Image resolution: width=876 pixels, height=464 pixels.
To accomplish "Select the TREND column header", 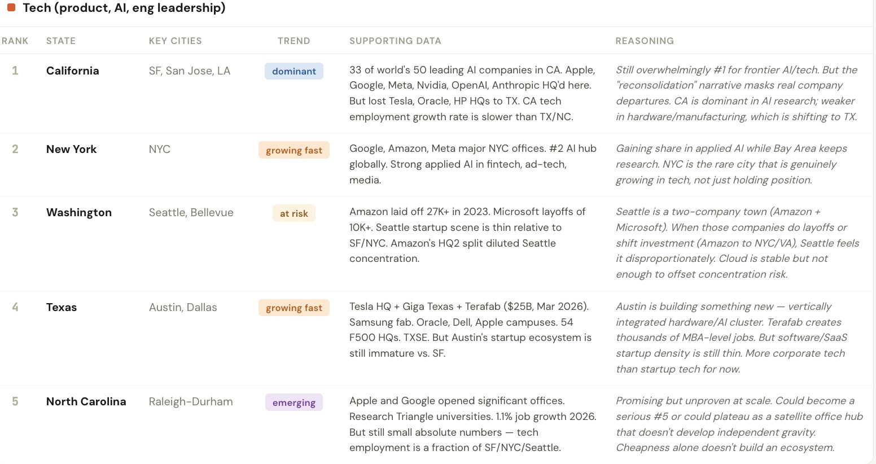I will [x=294, y=41].
